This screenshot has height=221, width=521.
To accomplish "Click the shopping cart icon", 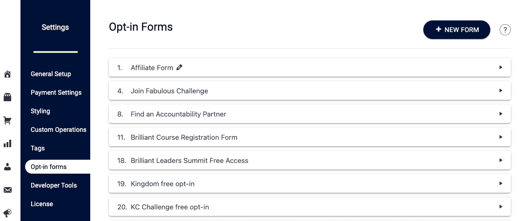I will pyautogui.click(x=7, y=120).
